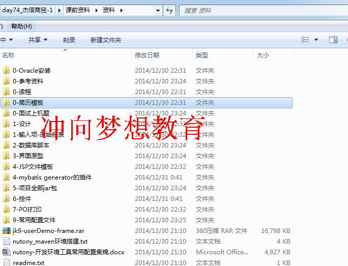
Task: Click the jk9-userDemo-frame.rar archive icon
Action: (x=7, y=231)
